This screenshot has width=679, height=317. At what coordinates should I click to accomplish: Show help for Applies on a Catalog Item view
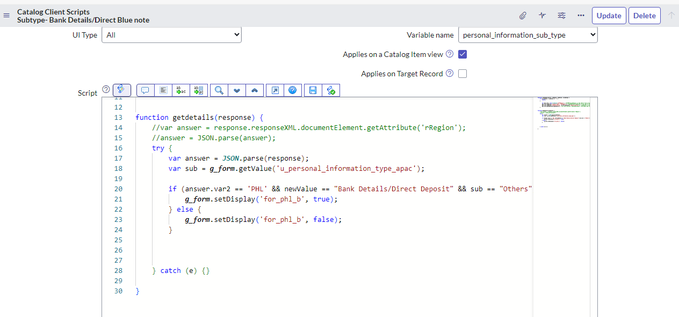450,54
